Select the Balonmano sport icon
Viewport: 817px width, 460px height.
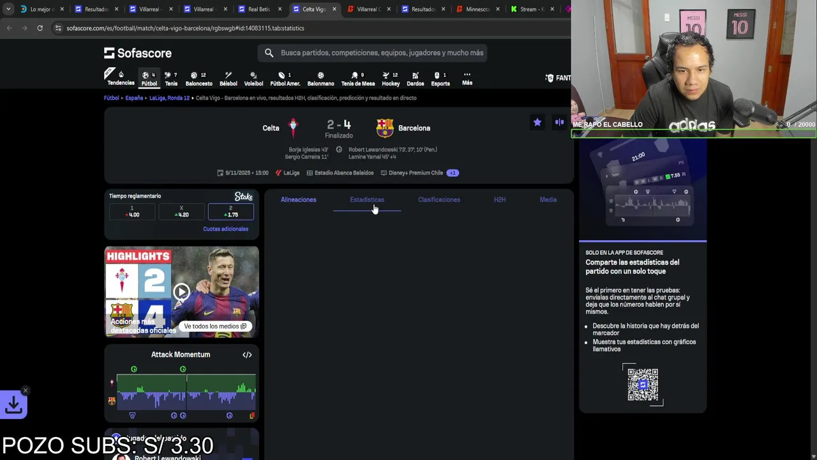click(320, 79)
